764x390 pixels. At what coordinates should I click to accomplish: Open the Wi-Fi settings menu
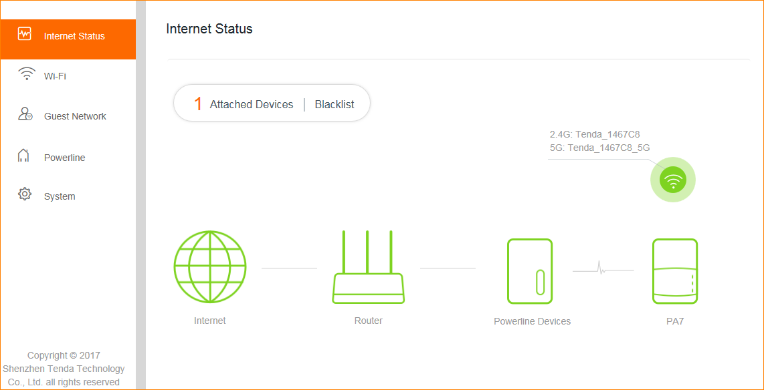click(x=55, y=76)
